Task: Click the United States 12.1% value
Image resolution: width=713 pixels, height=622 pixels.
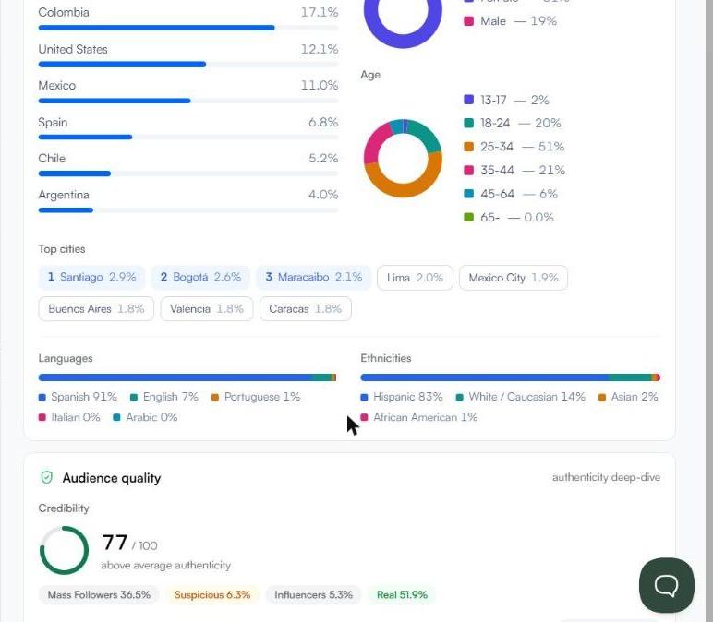Action: [320, 49]
